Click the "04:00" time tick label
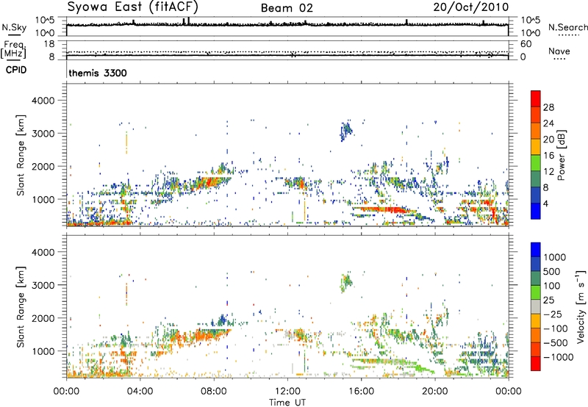Image resolution: width=588 pixels, height=407 pixels. [140, 392]
